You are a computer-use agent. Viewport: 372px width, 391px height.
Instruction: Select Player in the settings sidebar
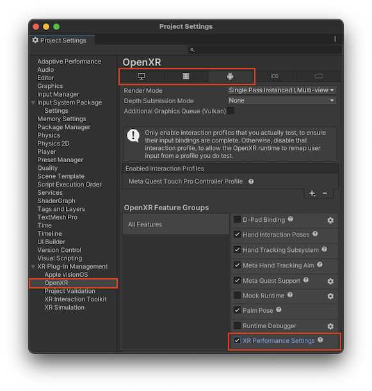pos(47,152)
